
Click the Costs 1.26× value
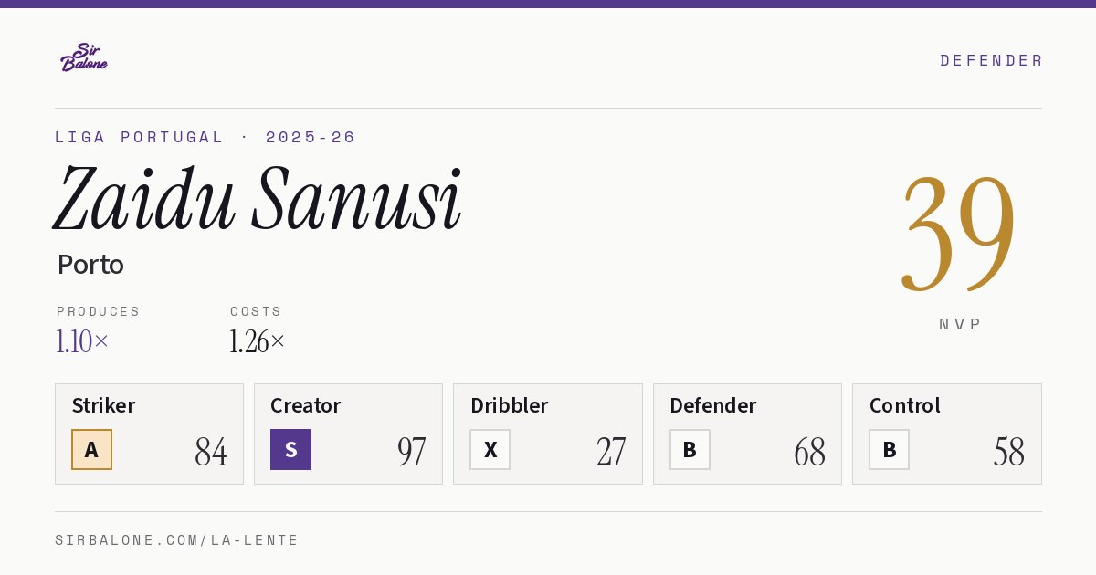tap(257, 341)
